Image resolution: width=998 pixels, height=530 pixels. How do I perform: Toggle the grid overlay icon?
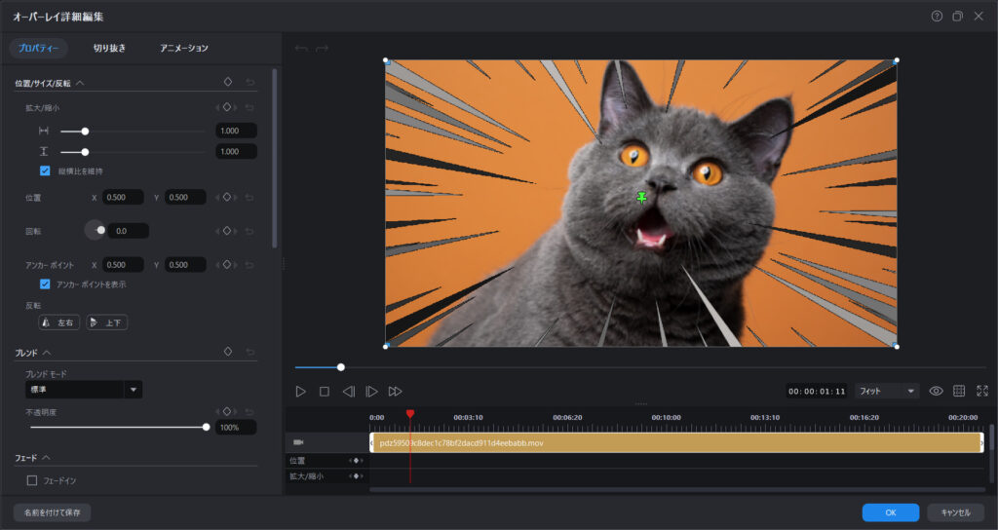[959, 391]
